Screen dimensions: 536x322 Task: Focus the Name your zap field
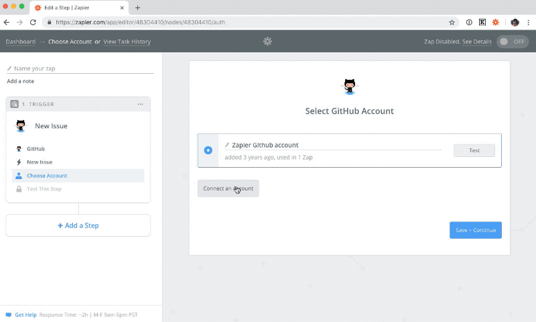click(80, 68)
